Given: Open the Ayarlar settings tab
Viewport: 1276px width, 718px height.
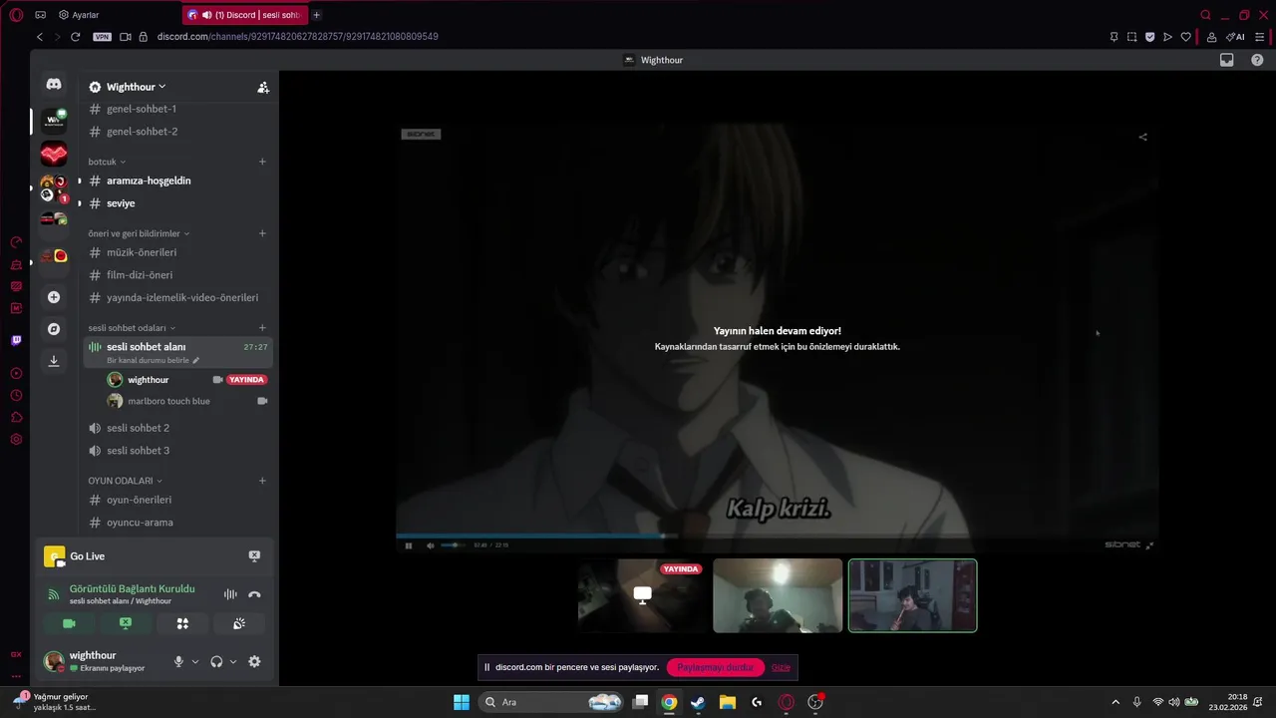Looking at the screenshot, I should pyautogui.click(x=80, y=15).
